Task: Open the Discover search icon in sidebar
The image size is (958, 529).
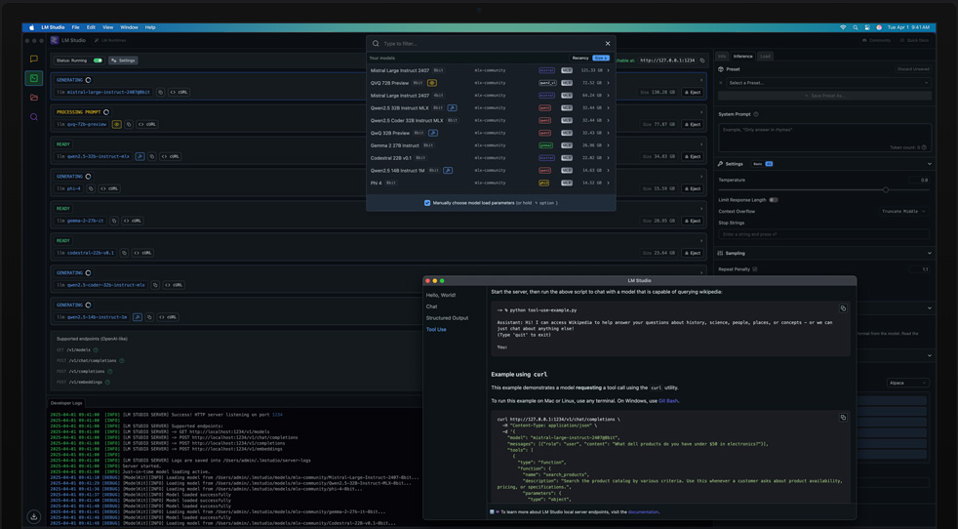Action: (x=34, y=117)
